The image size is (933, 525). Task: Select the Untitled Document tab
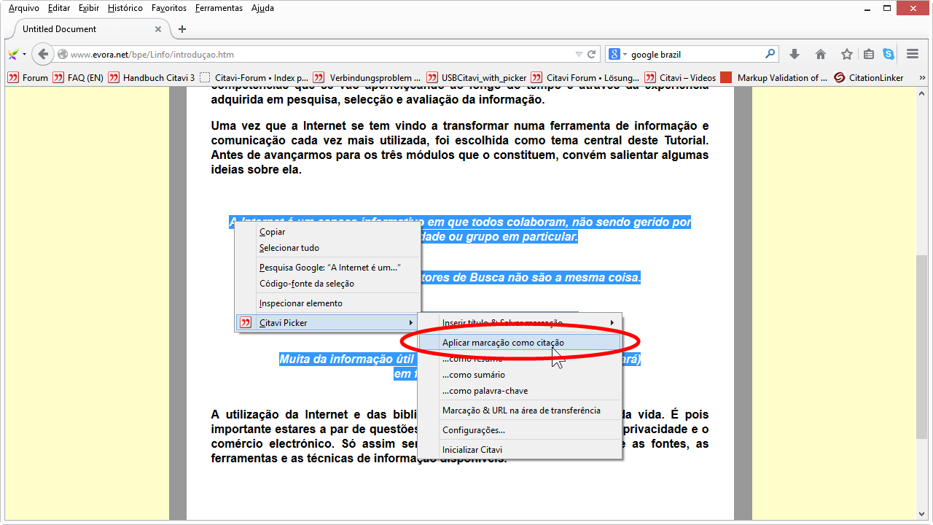click(91, 29)
